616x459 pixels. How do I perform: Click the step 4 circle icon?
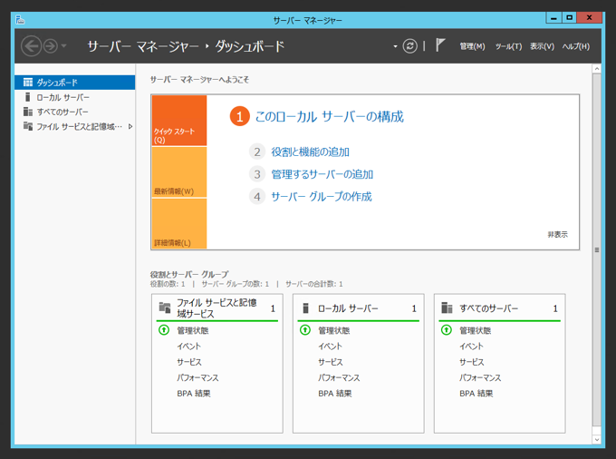coord(257,197)
